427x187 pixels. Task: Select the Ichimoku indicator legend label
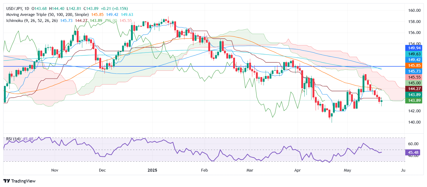pyautogui.click(x=32, y=20)
